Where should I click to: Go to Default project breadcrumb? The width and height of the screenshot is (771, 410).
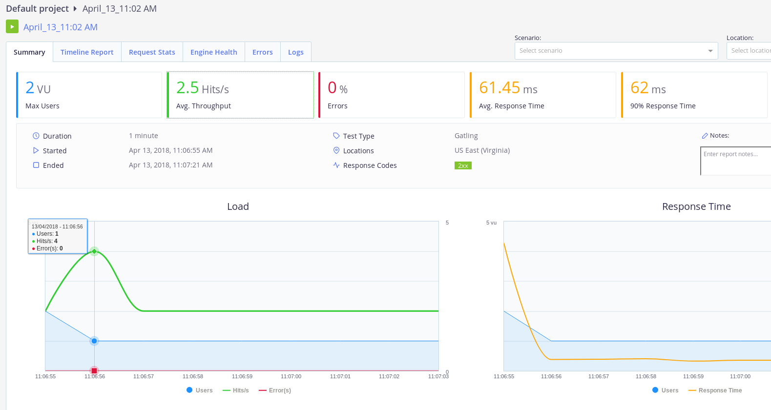pos(37,9)
